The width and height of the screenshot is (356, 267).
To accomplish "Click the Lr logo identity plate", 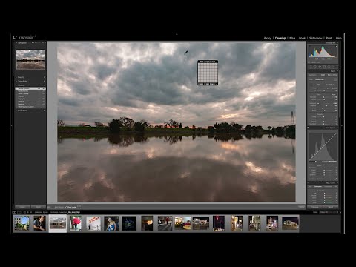I will click(15, 37).
